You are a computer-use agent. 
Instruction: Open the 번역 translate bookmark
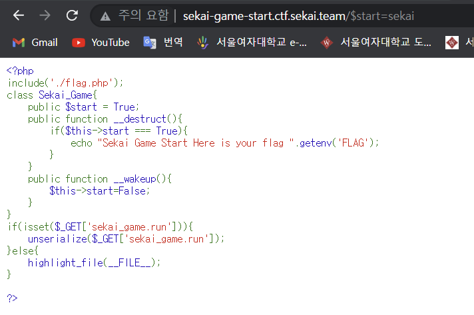click(x=163, y=43)
